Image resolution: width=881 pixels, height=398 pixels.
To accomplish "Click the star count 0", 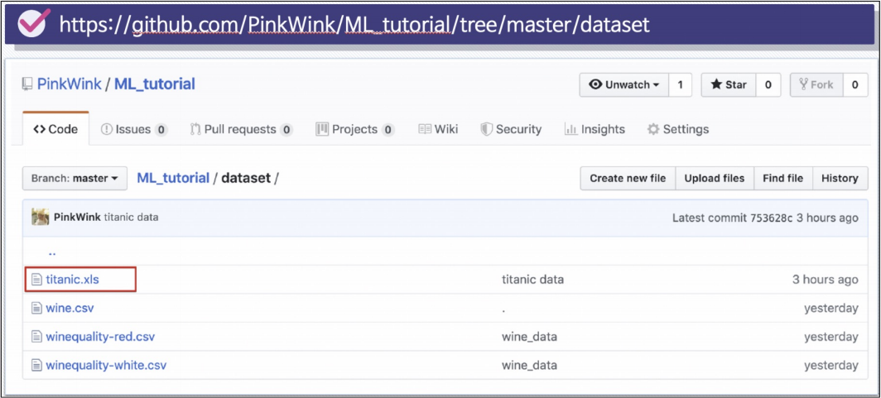I will [768, 84].
